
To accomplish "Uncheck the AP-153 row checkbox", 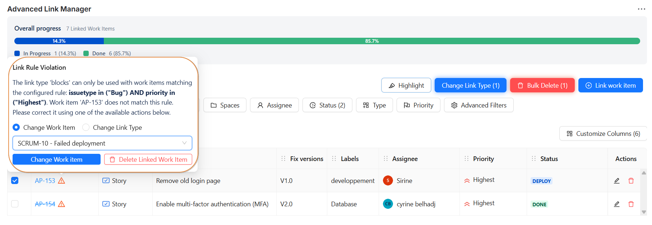I will pos(15,180).
